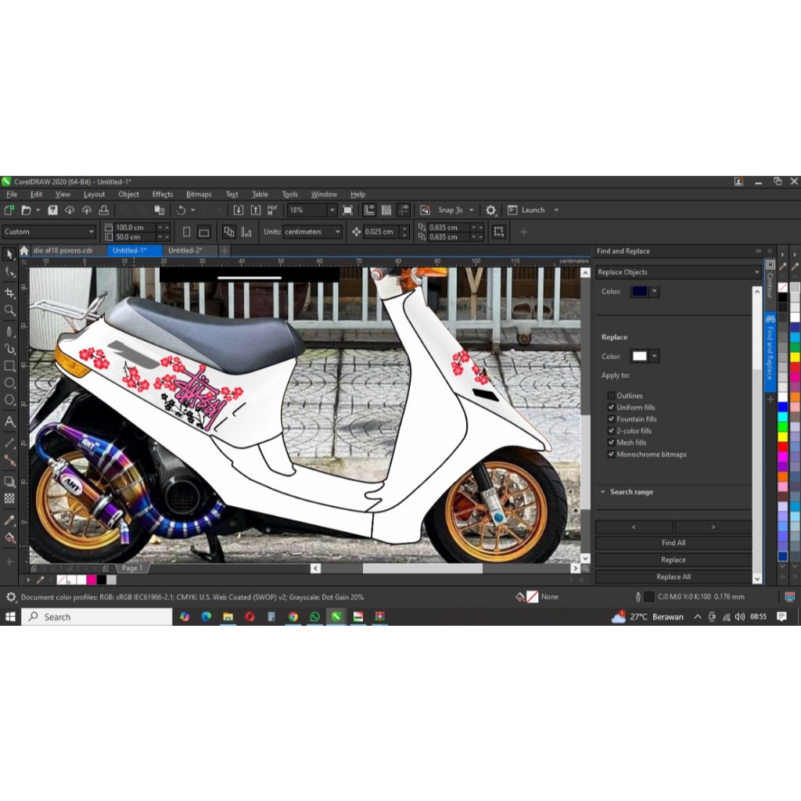Uncheck the Mesh fills option
801x801 pixels.
click(x=612, y=442)
